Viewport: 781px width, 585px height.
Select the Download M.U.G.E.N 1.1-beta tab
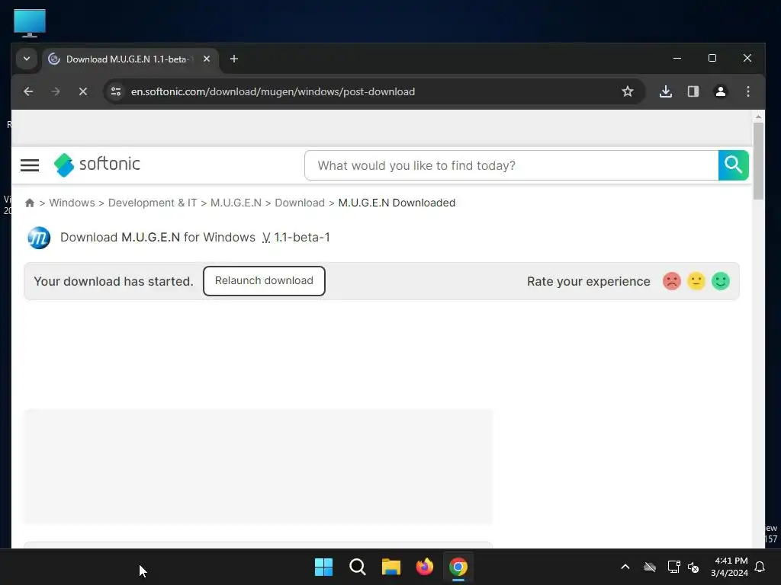130,59
